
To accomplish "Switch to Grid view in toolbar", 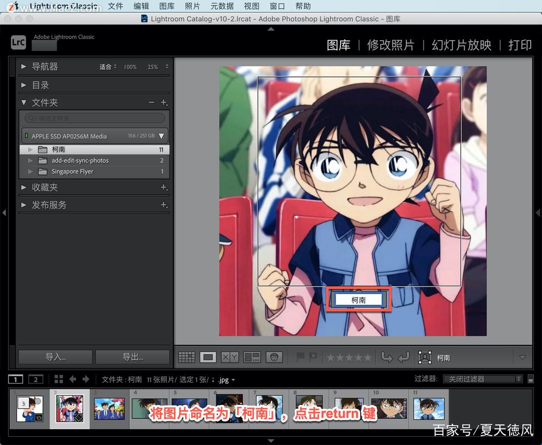I will tap(186, 357).
